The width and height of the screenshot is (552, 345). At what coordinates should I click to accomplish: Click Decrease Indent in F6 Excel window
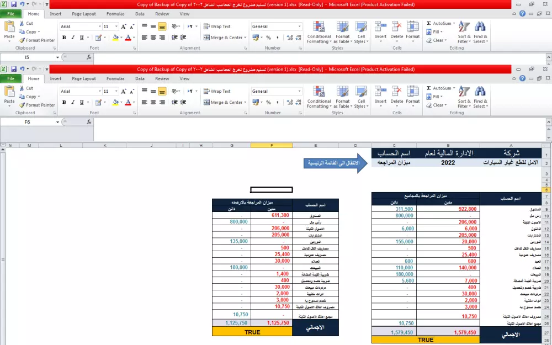pos(174,102)
